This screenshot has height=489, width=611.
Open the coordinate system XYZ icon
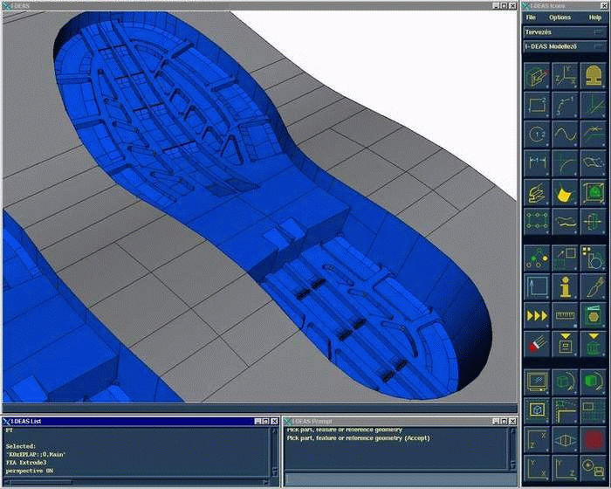[x=565, y=76]
